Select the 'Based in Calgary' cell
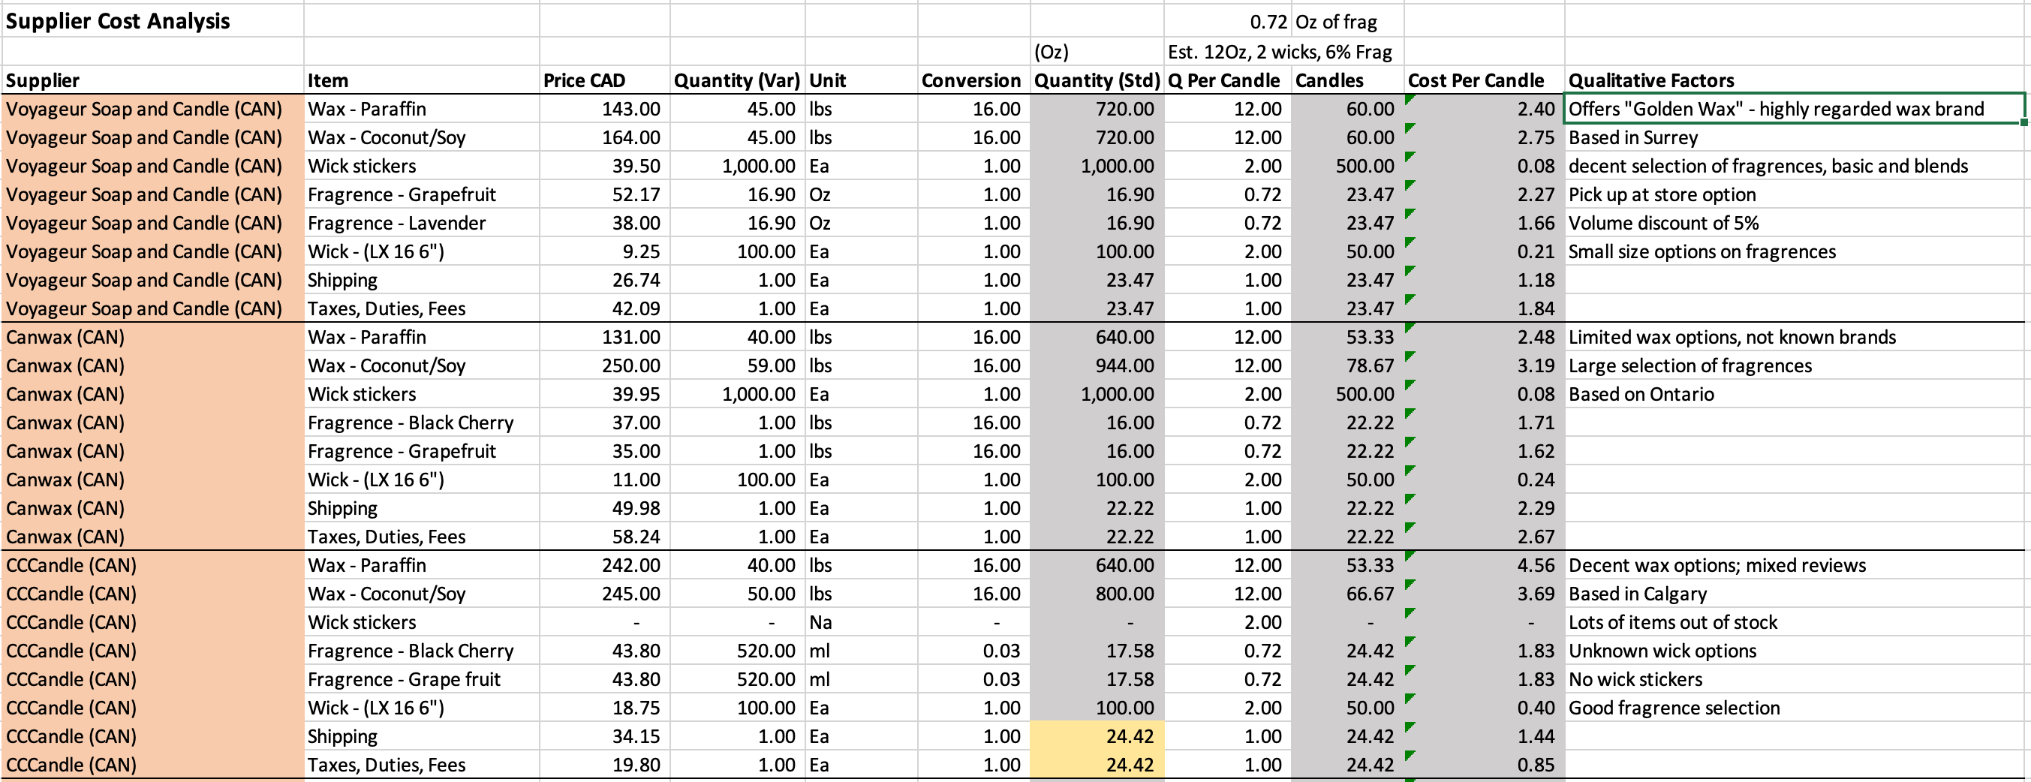 pos(1794,594)
